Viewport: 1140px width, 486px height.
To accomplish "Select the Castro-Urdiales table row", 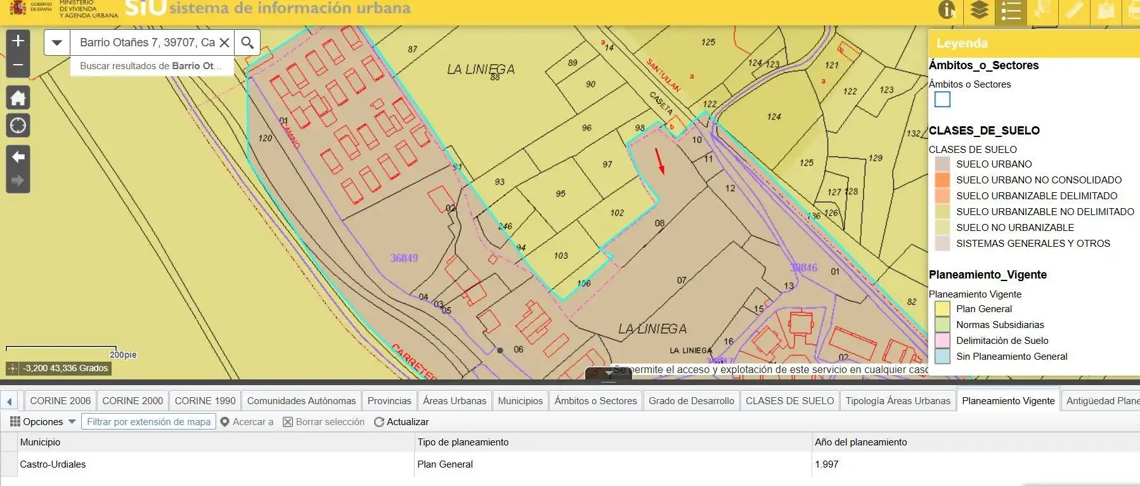I will pos(570,464).
